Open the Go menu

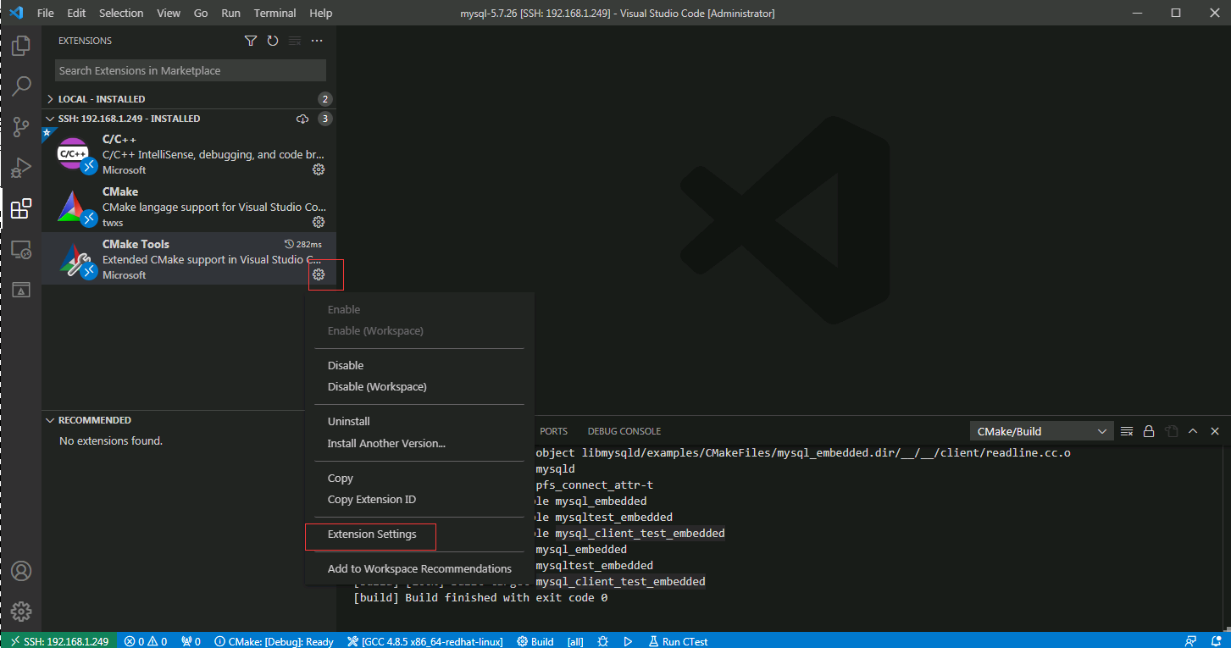[x=201, y=14]
